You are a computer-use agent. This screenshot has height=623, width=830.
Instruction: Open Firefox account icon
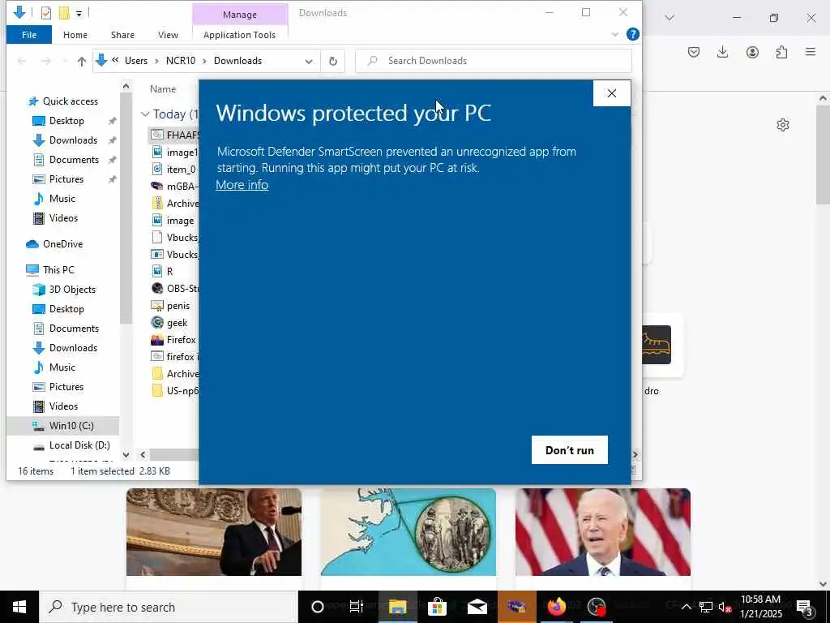752,52
